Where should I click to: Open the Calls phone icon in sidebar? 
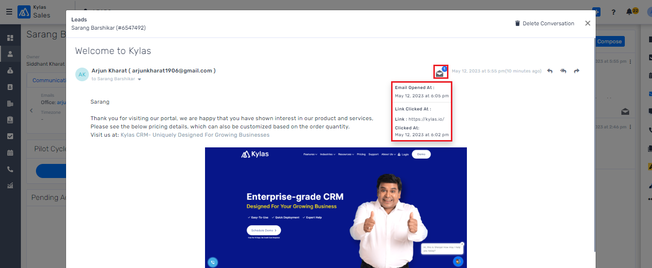coord(10,169)
